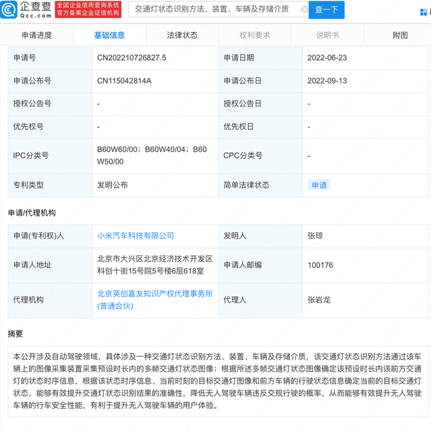Click the 查一下 search button
431x431 pixels.
point(326,9)
